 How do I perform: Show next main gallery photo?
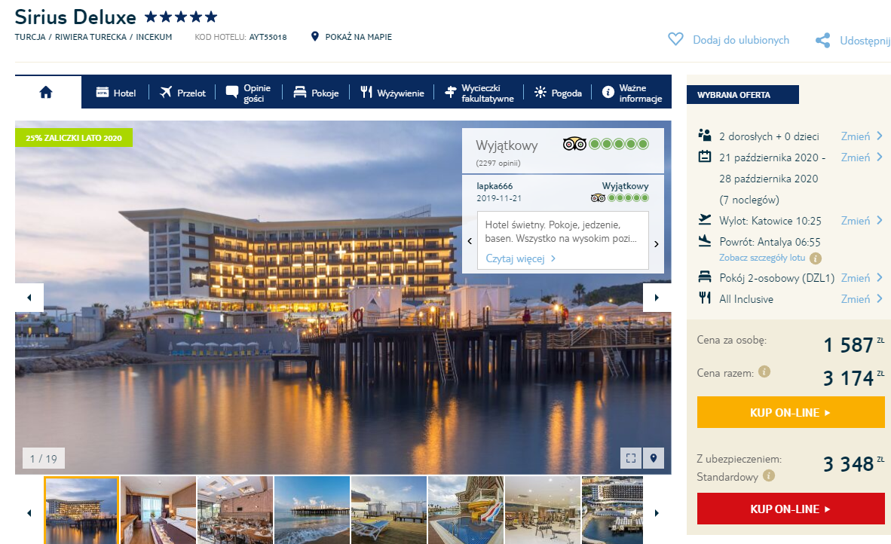click(x=657, y=298)
